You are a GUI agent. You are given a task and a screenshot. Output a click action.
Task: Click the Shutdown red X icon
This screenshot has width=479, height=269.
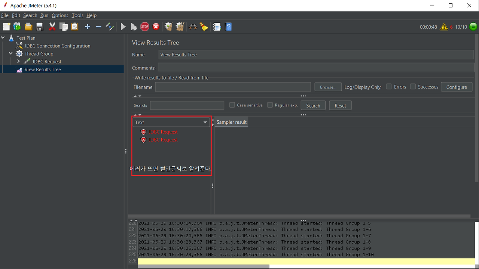[156, 27]
